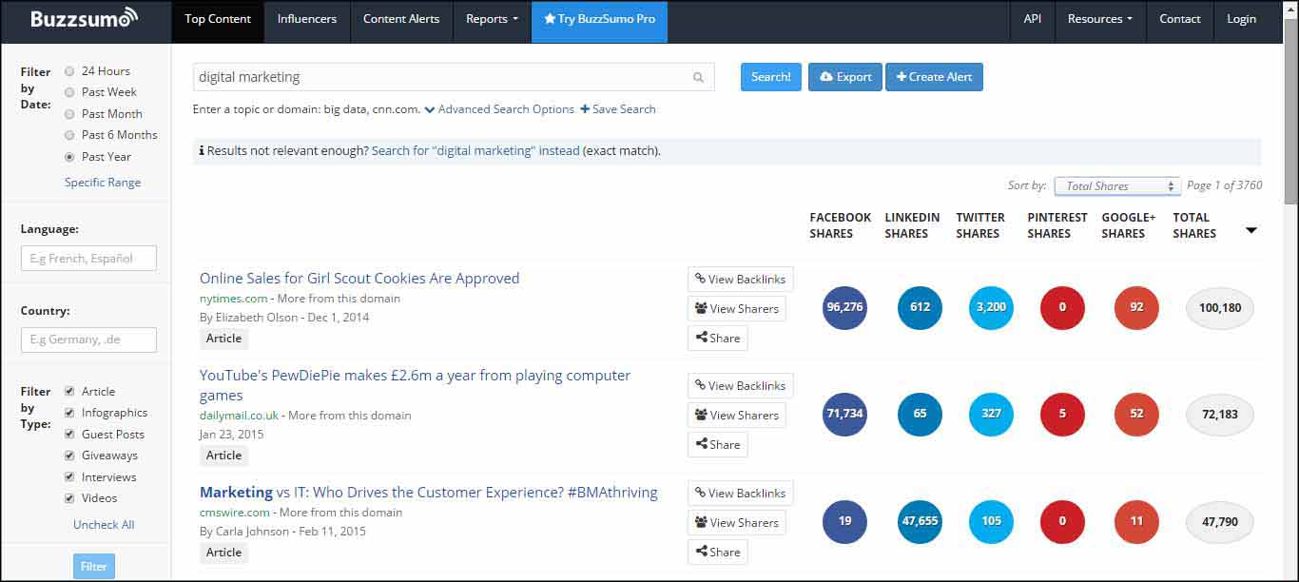Viewport: 1299px width, 582px height.
Task: Click Create Alert plus button
Action: tap(933, 77)
